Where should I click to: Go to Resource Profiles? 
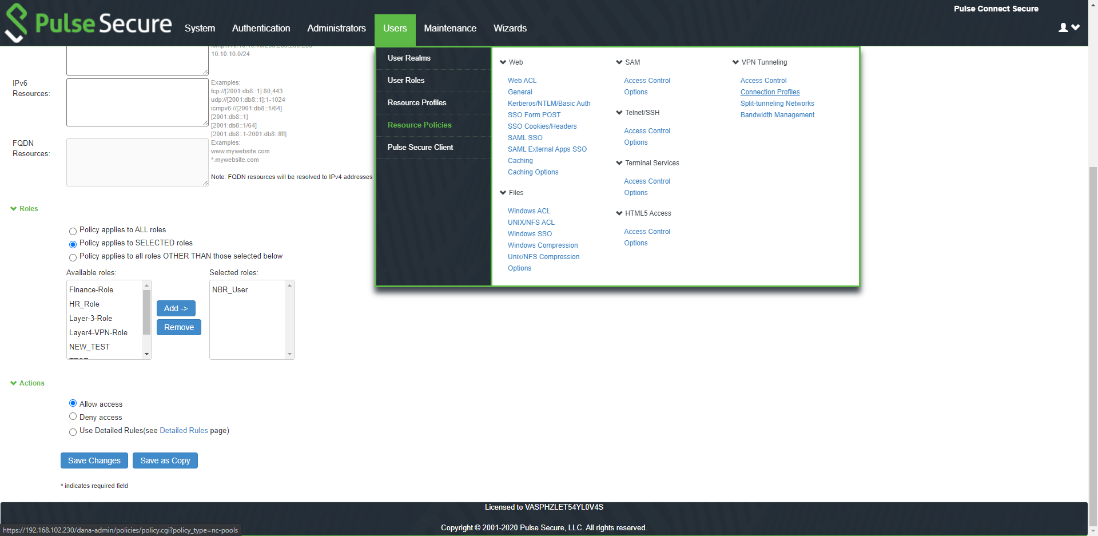point(433,103)
